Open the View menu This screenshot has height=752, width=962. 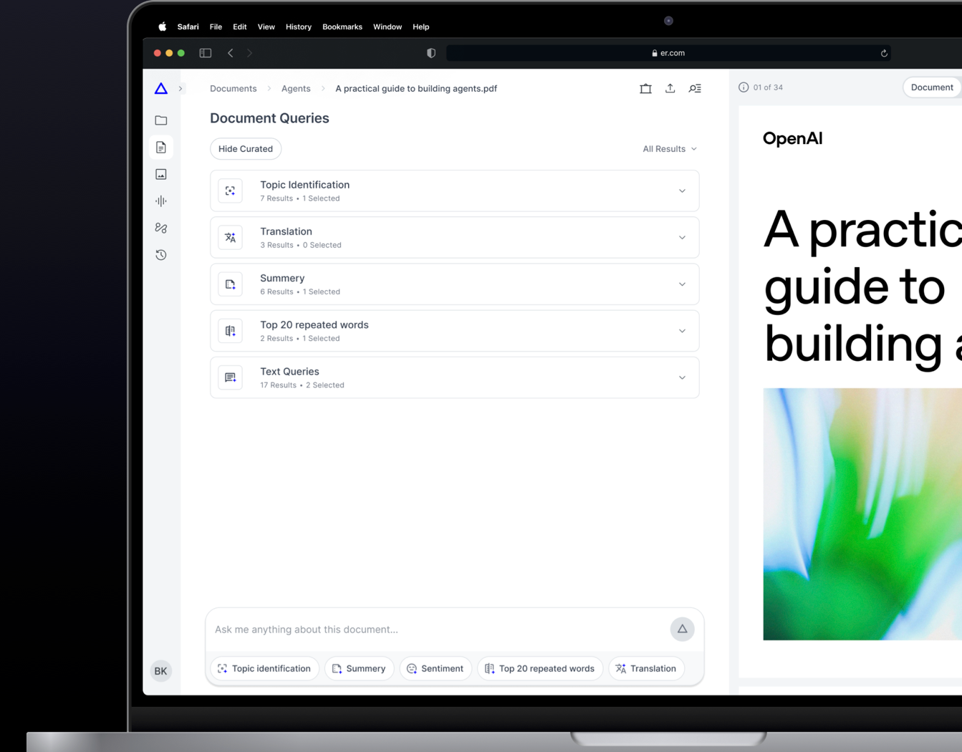coord(266,26)
